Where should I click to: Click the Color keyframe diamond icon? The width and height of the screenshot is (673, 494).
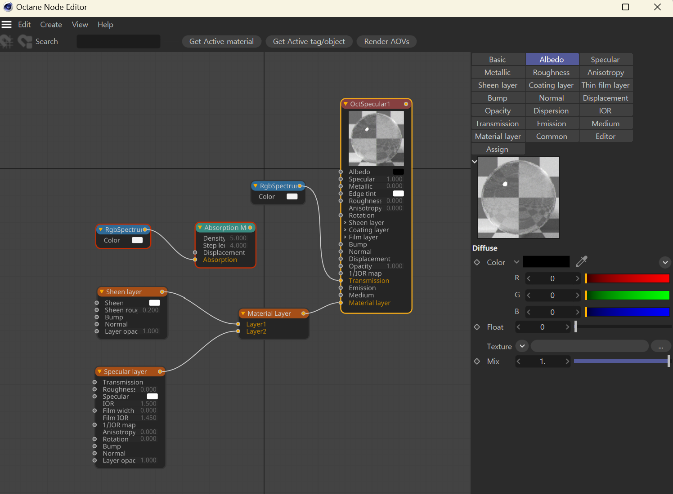coord(477,262)
